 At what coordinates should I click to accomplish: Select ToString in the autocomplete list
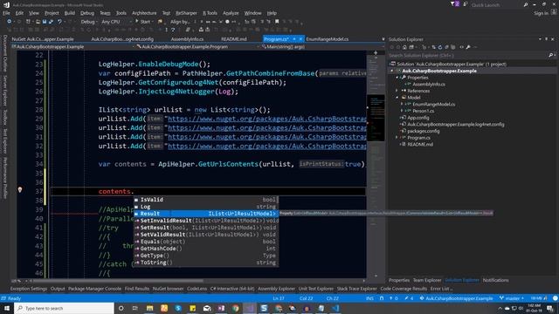tap(206, 263)
